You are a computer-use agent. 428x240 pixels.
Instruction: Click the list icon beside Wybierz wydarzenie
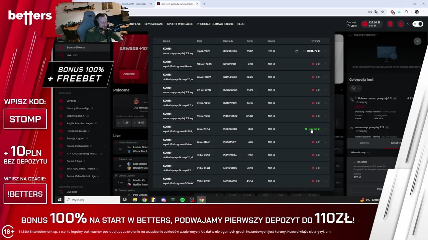click(350, 35)
